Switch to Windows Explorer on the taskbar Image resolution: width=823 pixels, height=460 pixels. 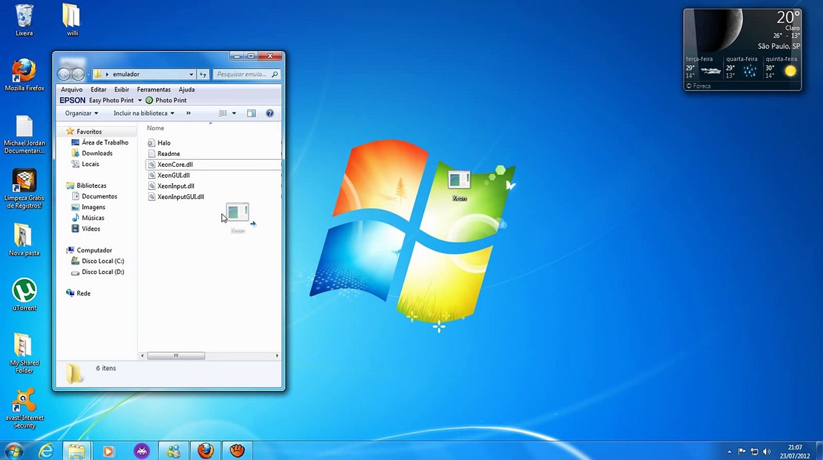76,451
